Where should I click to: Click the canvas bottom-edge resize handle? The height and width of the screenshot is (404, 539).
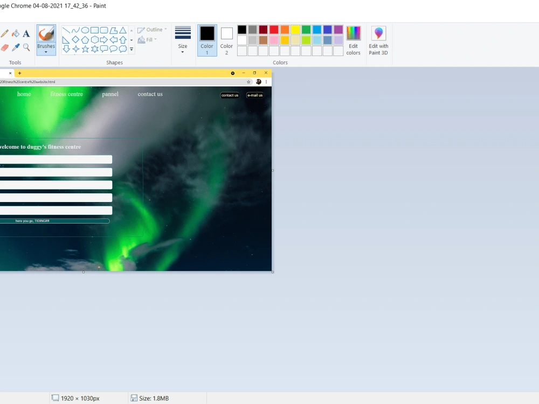point(83,272)
